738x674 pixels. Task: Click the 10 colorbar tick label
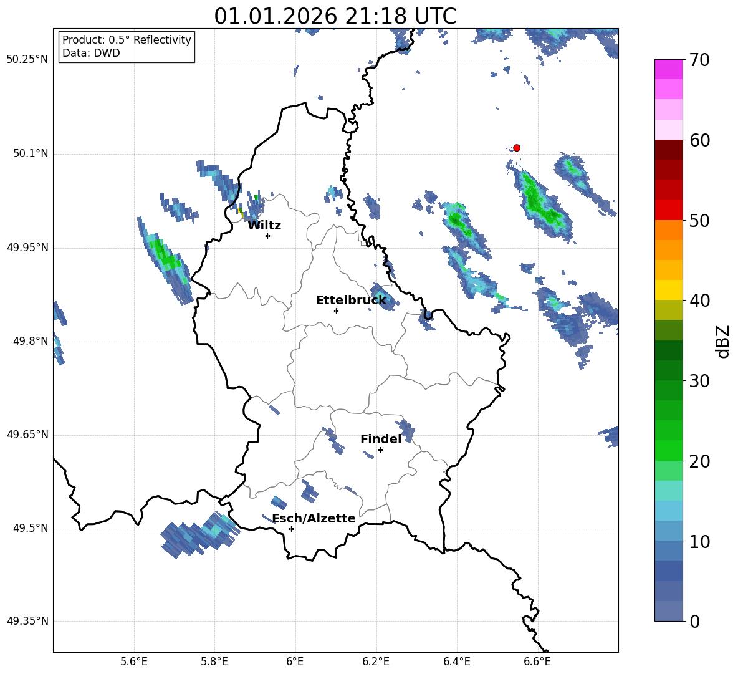click(699, 541)
